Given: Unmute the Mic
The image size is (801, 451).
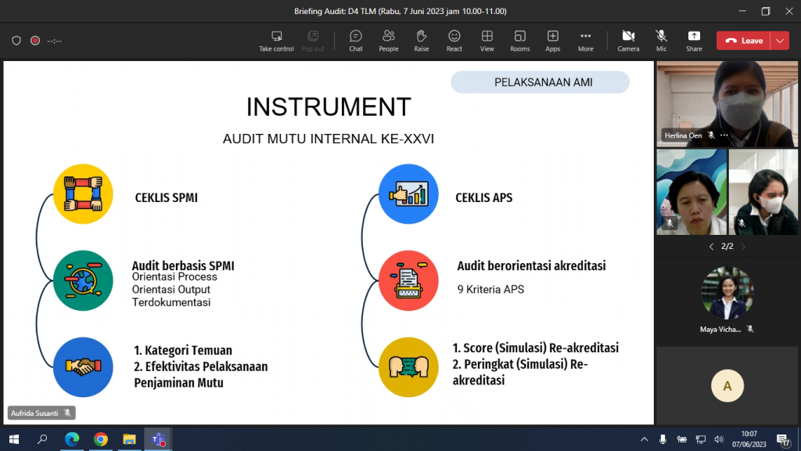Looking at the screenshot, I should (661, 40).
